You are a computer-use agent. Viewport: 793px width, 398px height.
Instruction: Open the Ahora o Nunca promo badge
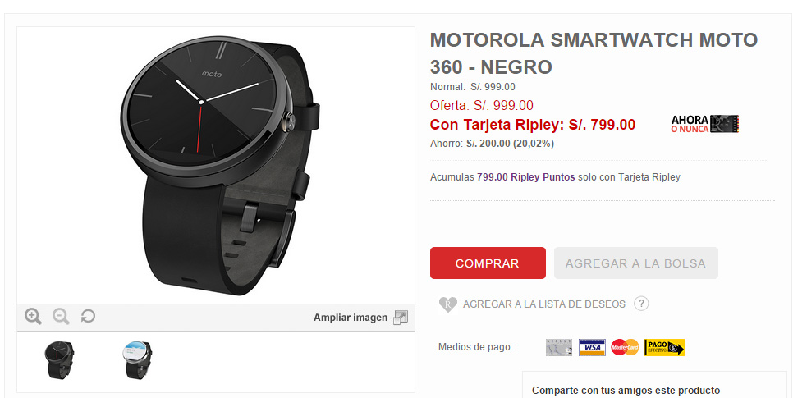click(705, 124)
